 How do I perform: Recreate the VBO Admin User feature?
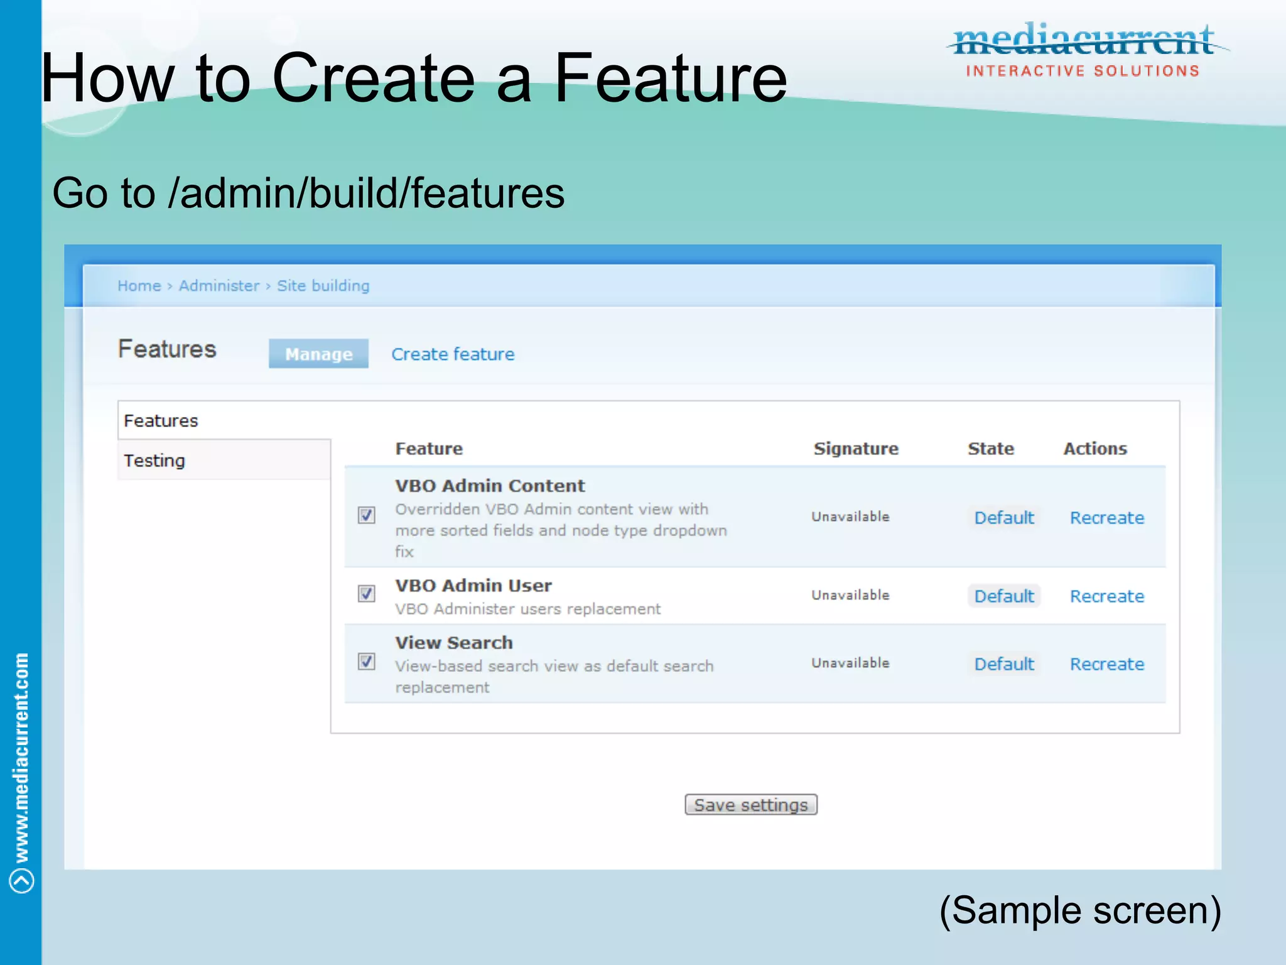click(1107, 596)
